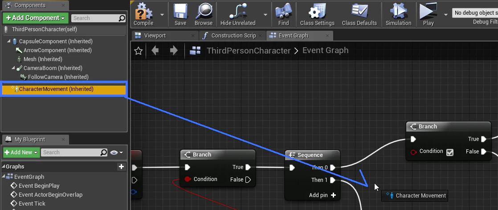Close the Event Graph tab
The image size is (498, 210).
[x=327, y=36]
